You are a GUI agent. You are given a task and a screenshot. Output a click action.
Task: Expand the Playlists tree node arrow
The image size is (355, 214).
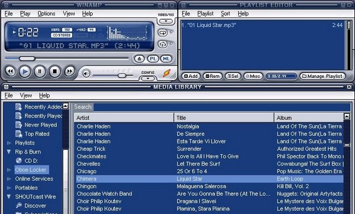[9, 143]
